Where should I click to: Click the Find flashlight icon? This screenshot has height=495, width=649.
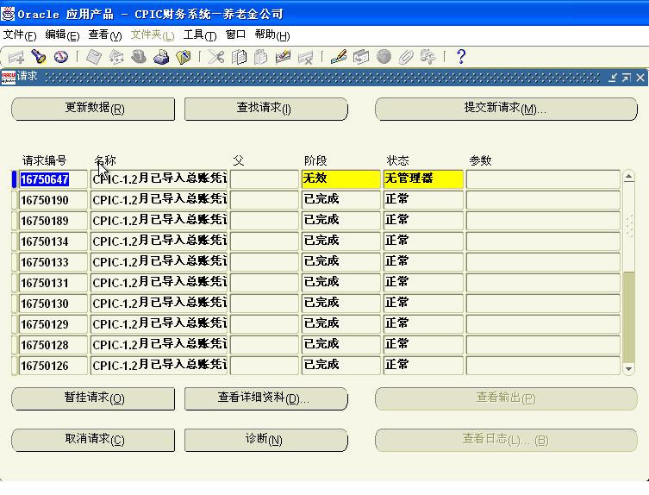click(x=39, y=57)
